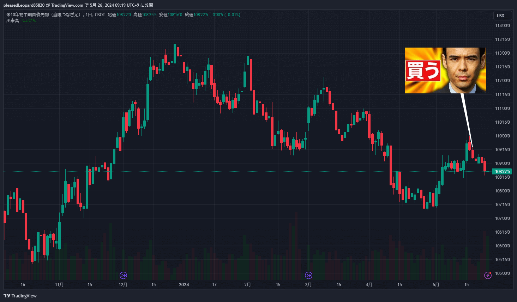The height and width of the screenshot is (302, 517).
Task: Select the white arrow line annotation
Action: [467, 120]
